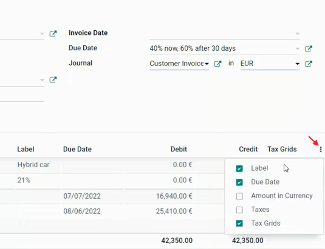
Task: Open external link icon left of Invoice Date
Action: coord(53,33)
